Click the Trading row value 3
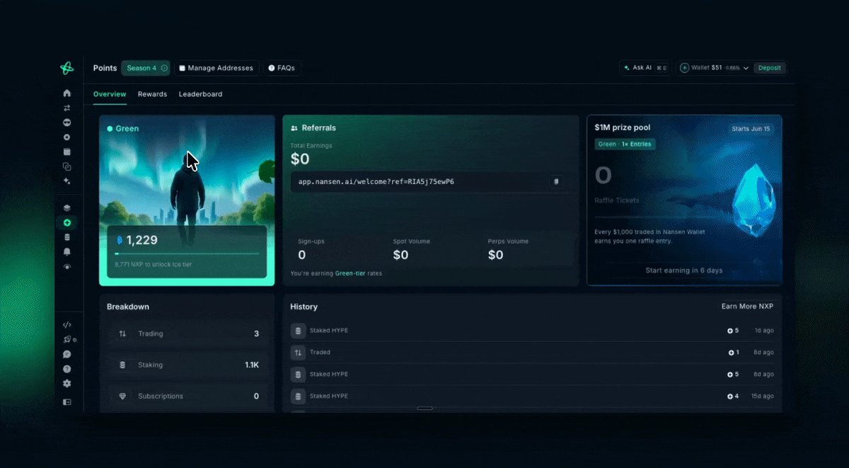The width and height of the screenshot is (849, 468). click(256, 333)
